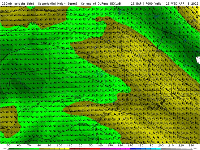Click the darkest green swatch starting at 50
Image resolution: width=200 pixels, height=150 pixels.
point(11,148)
